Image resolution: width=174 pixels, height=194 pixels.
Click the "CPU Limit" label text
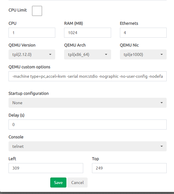click(x=18, y=10)
